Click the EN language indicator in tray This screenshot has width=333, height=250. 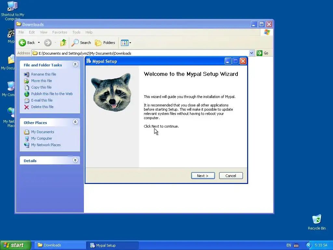pos(289,245)
